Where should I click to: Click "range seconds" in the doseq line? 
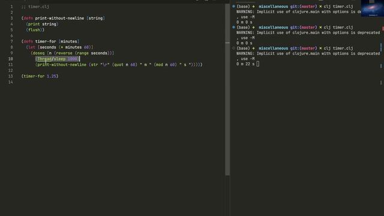pos(92,53)
